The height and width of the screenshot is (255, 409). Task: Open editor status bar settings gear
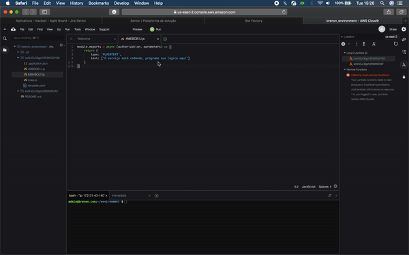335,186
